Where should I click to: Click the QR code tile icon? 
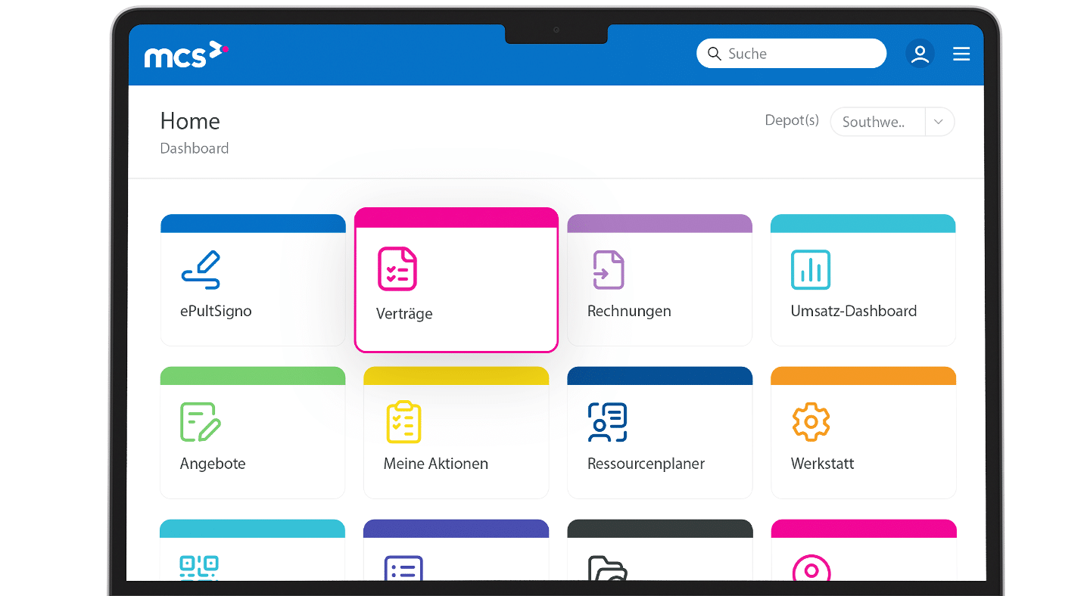[199, 567]
